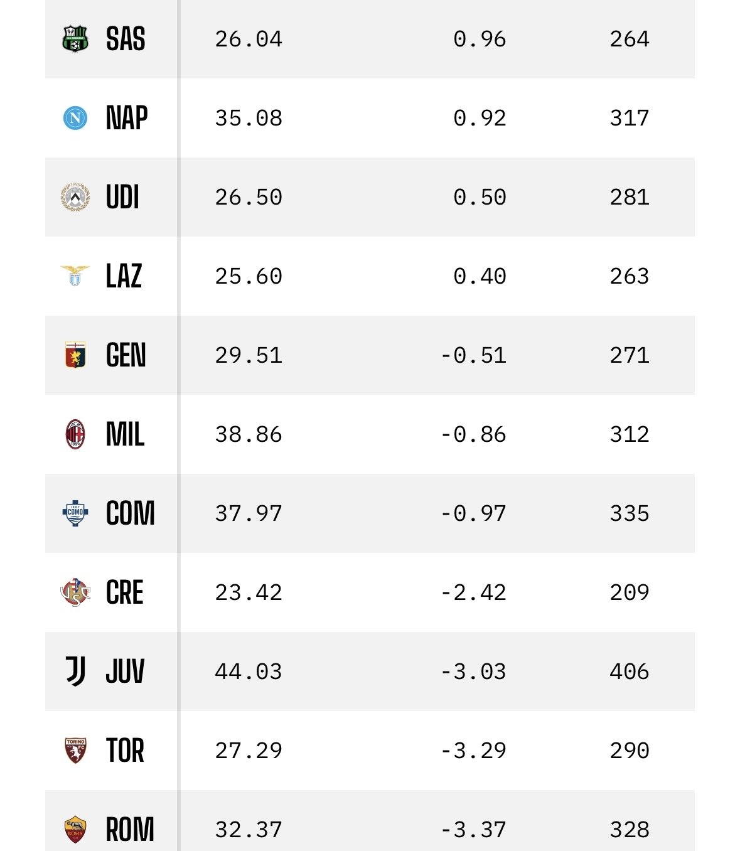Click the 29.51 value in Genoa row

[249, 355]
